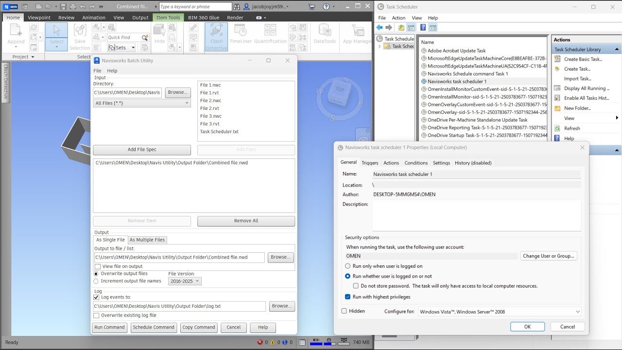Open DataTools in the Navisworks ribbon

[x=325, y=34]
